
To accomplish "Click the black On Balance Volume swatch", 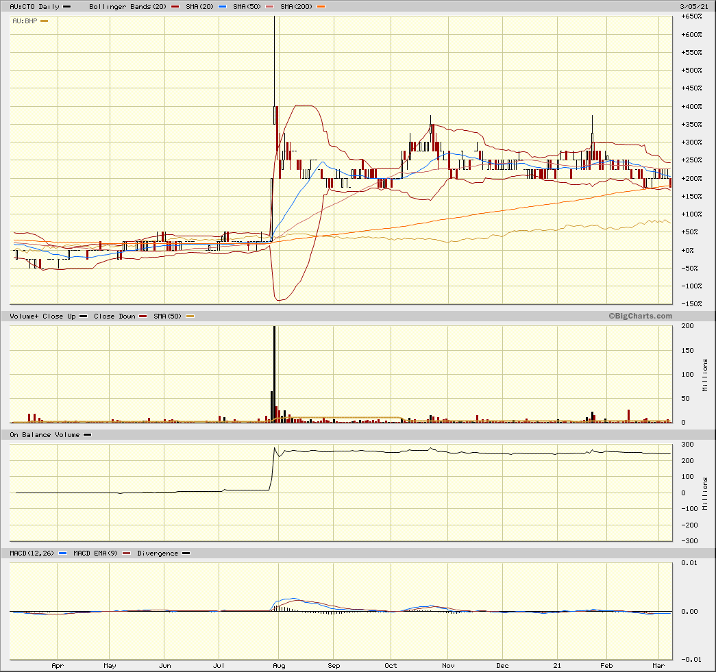I will pyautogui.click(x=87, y=435).
